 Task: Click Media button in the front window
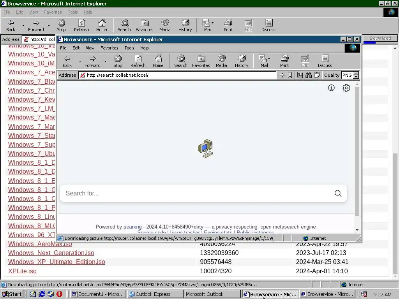point(221,61)
